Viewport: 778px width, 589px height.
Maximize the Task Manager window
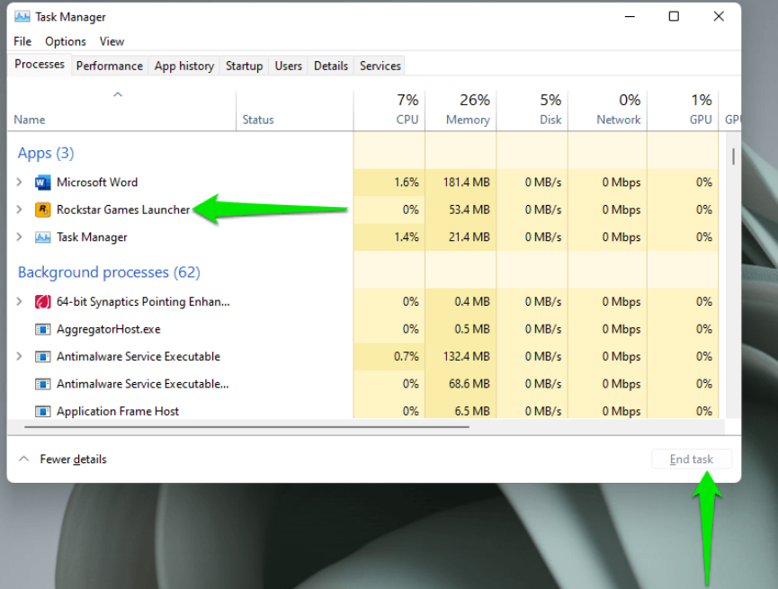pos(674,16)
